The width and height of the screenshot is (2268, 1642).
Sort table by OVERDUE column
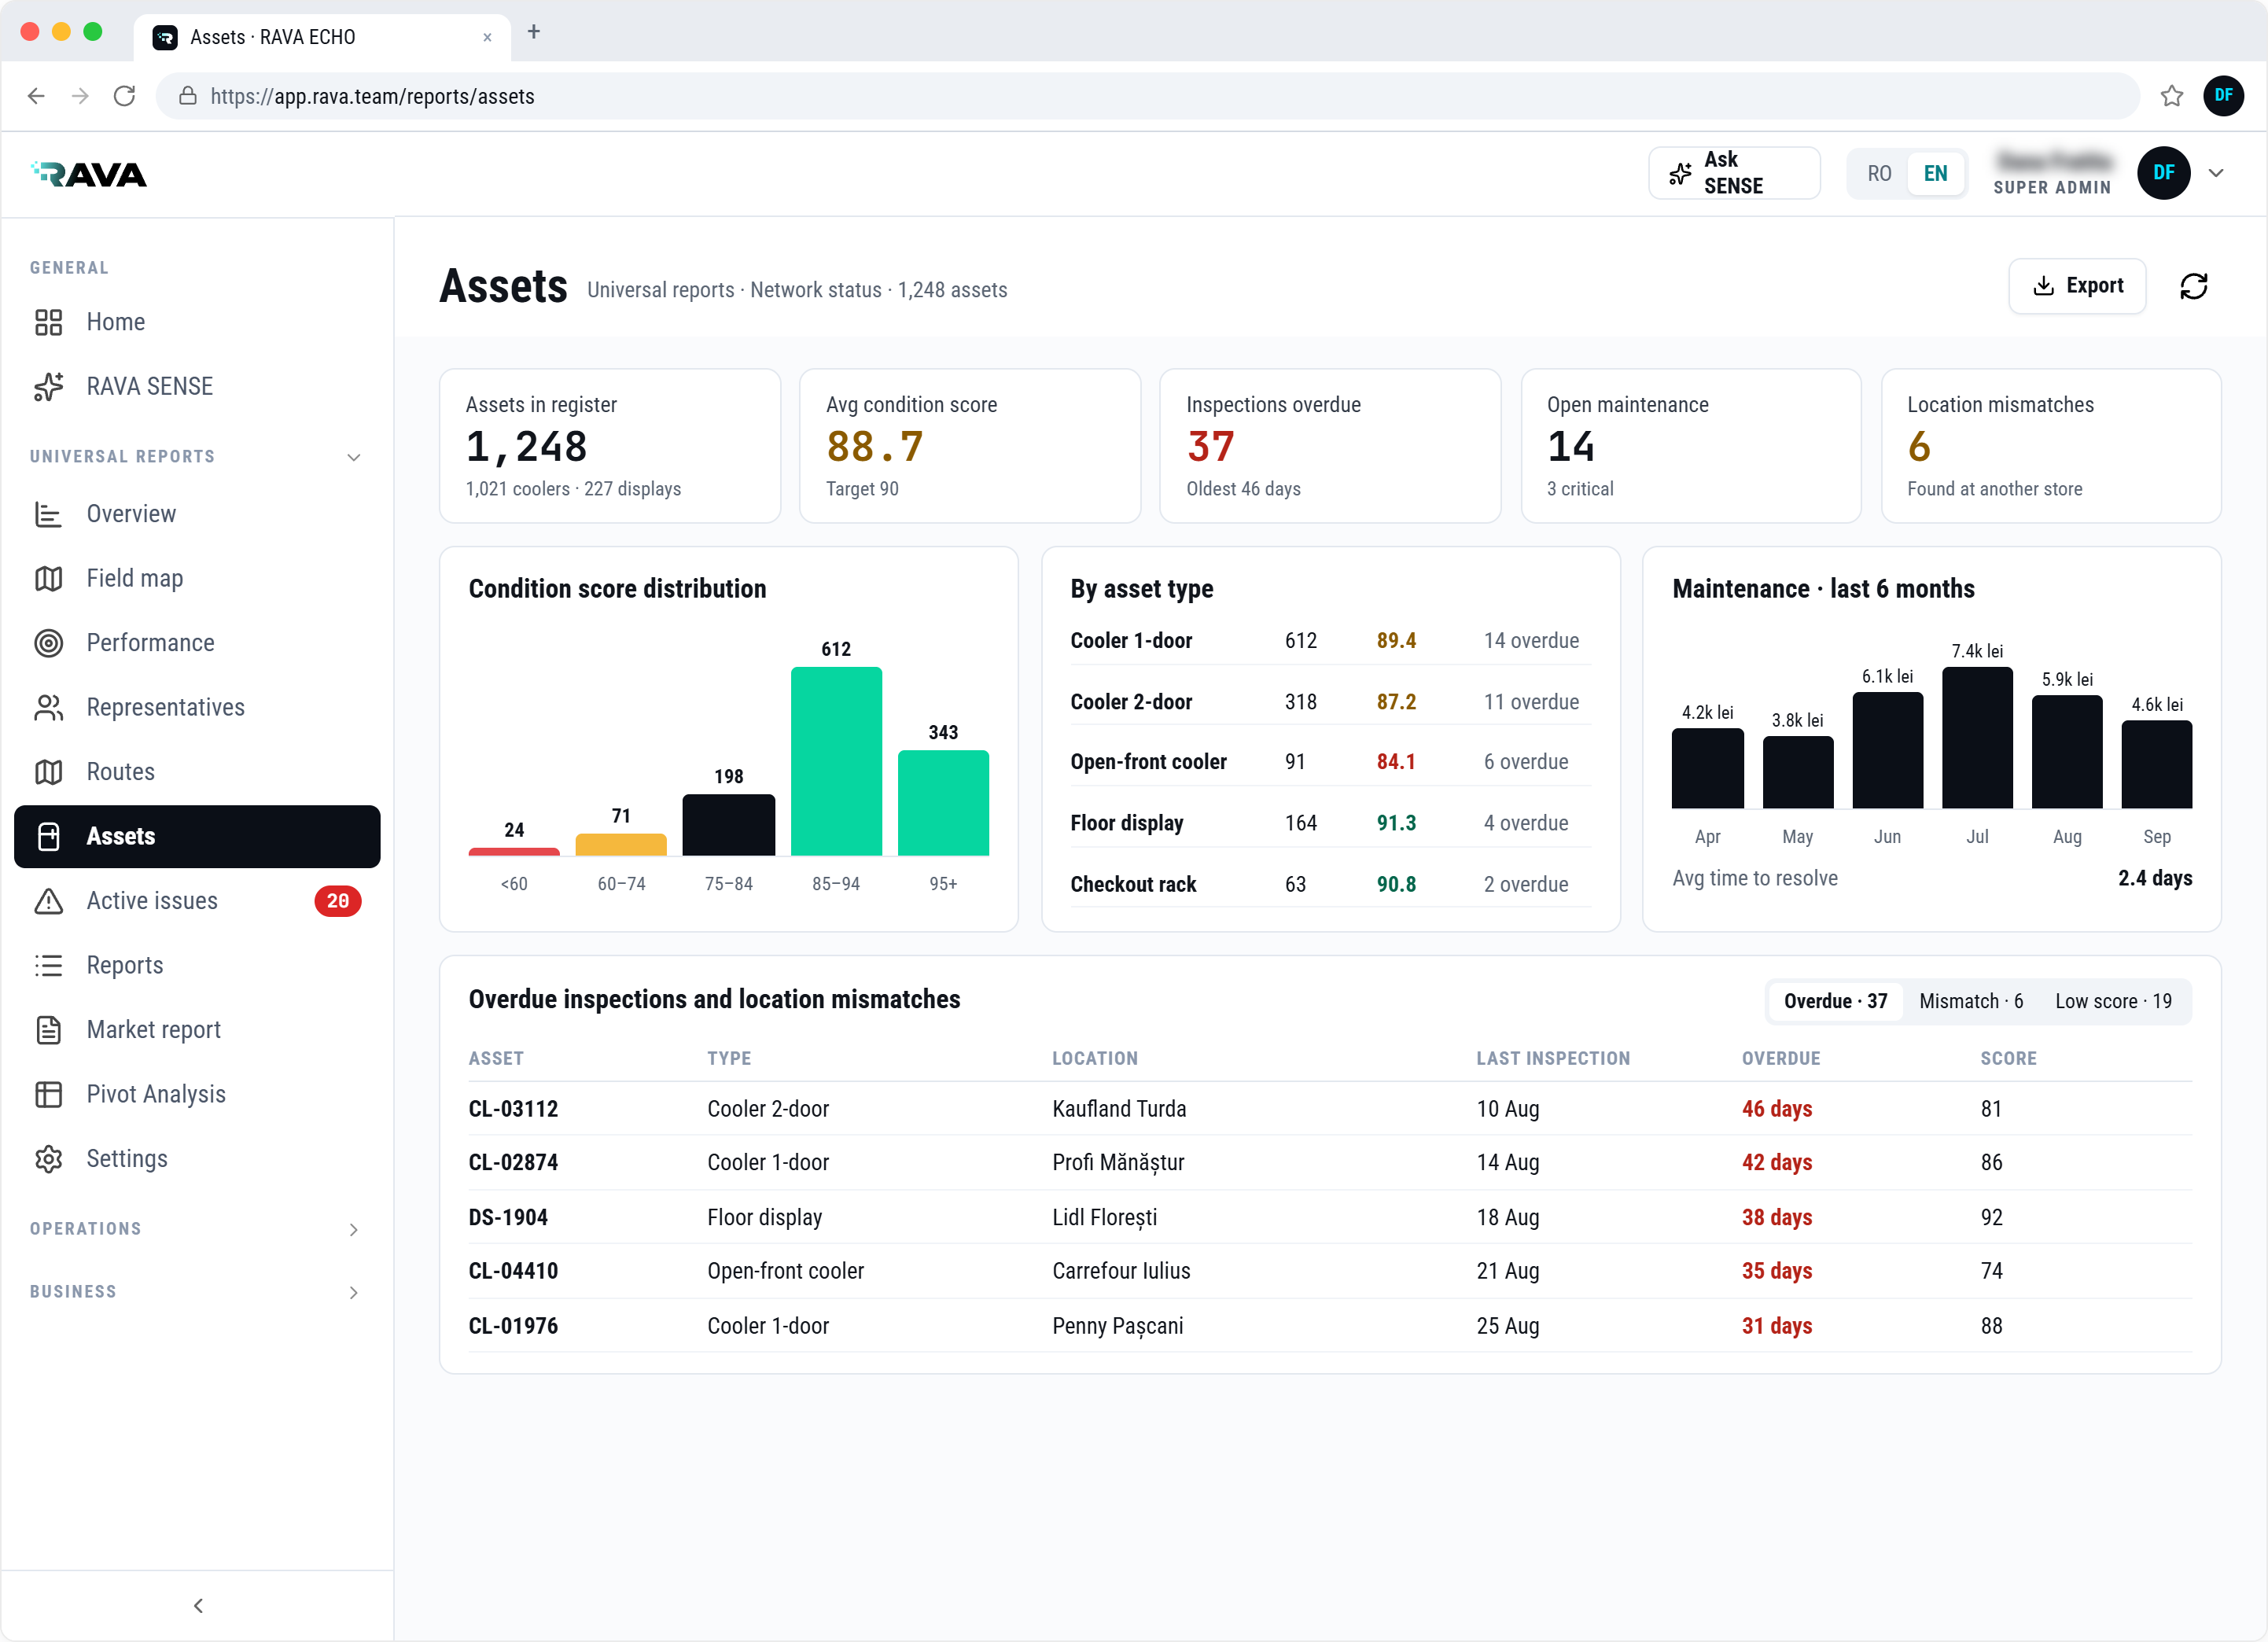point(1780,1058)
